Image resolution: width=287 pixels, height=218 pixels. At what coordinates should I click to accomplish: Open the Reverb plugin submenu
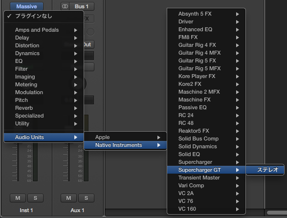coord(44,108)
